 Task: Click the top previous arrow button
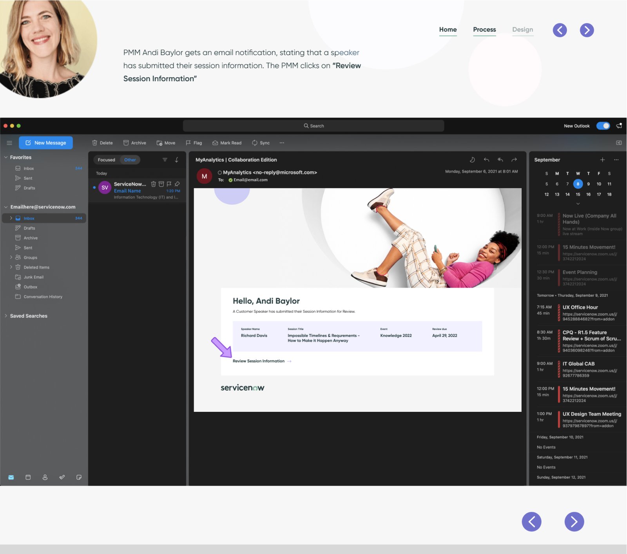tap(560, 30)
